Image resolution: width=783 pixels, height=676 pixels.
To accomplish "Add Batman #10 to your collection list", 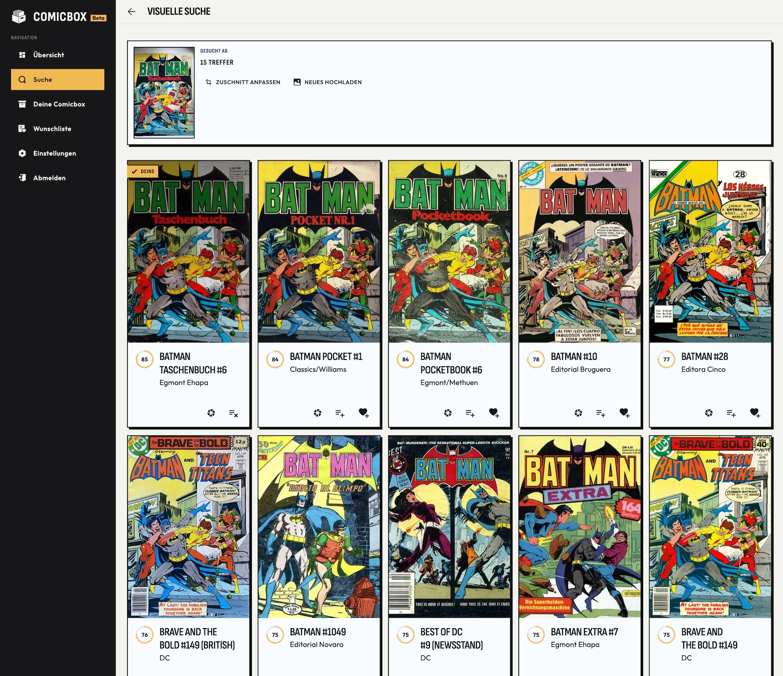I will coord(601,414).
